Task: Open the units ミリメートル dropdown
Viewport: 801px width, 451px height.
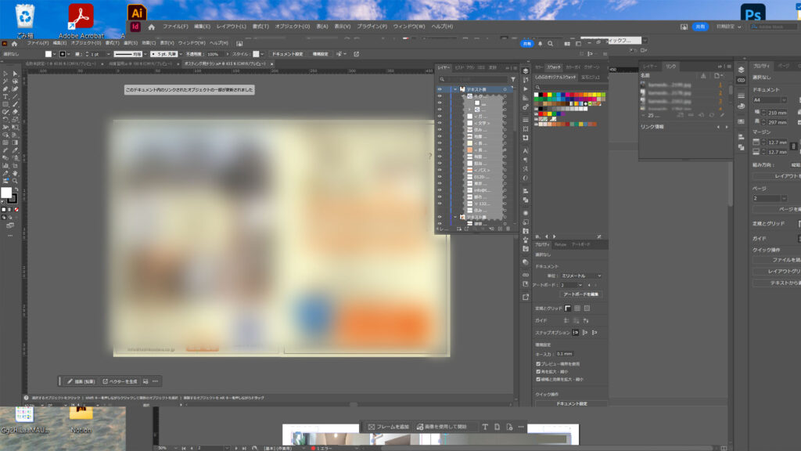Action: tap(581, 276)
